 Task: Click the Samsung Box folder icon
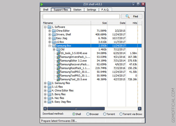coord(54,46)
